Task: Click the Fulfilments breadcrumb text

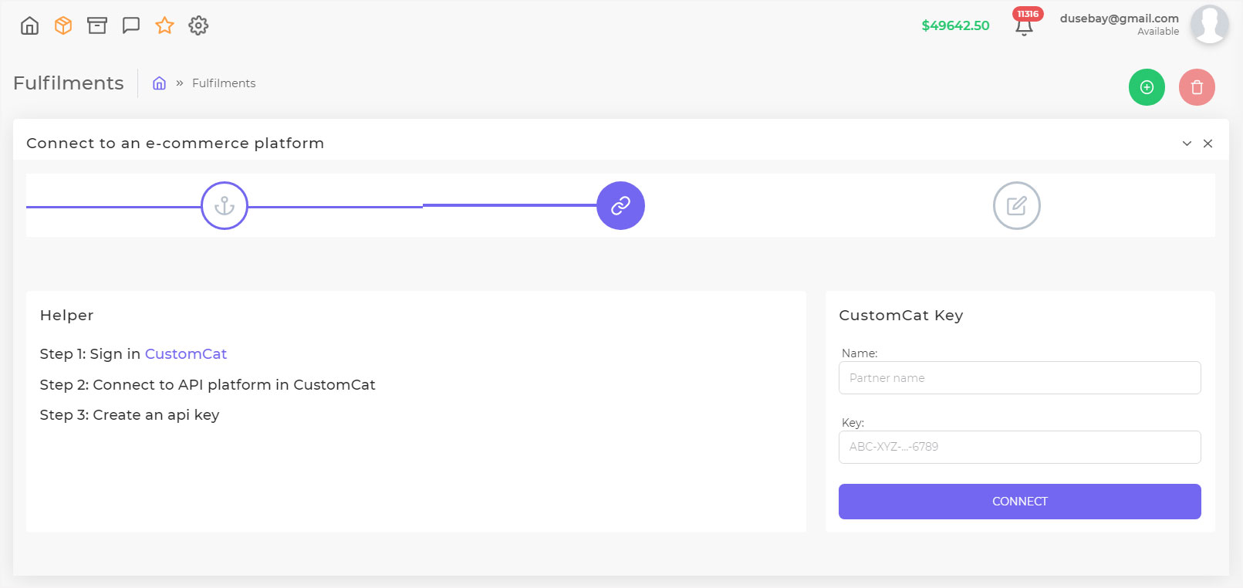Action: click(224, 83)
